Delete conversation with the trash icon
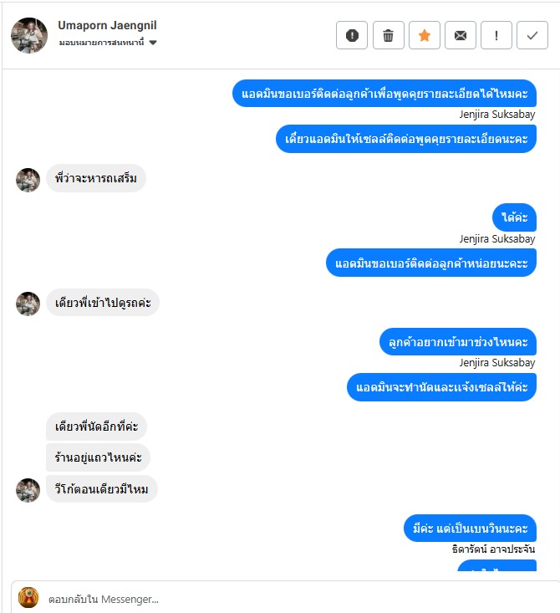The width and height of the screenshot is (560, 613). point(388,35)
